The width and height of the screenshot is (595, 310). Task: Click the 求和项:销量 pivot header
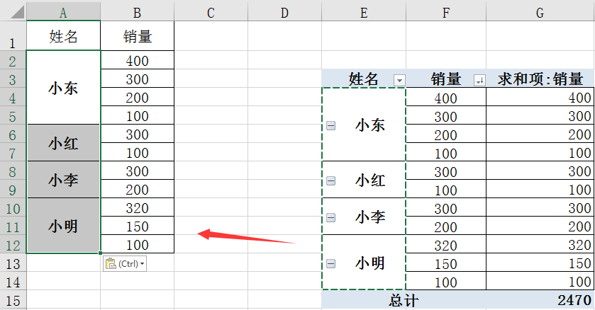pos(540,79)
